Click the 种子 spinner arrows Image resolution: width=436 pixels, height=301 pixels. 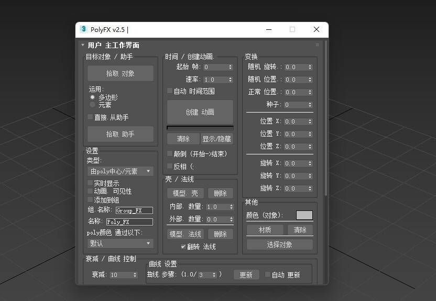[x=310, y=105]
